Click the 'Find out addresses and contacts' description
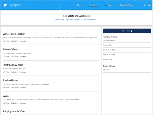 17,53
